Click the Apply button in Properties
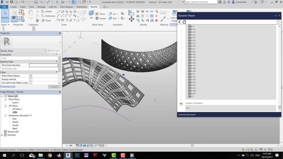The image size is (283, 159). [54, 87]
